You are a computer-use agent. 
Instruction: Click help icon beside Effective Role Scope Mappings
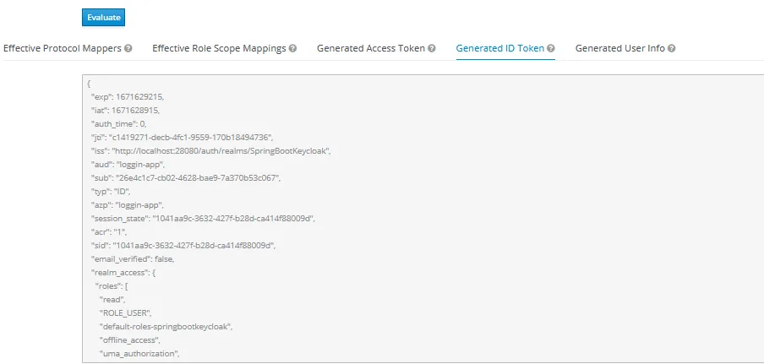coord(292,48)
